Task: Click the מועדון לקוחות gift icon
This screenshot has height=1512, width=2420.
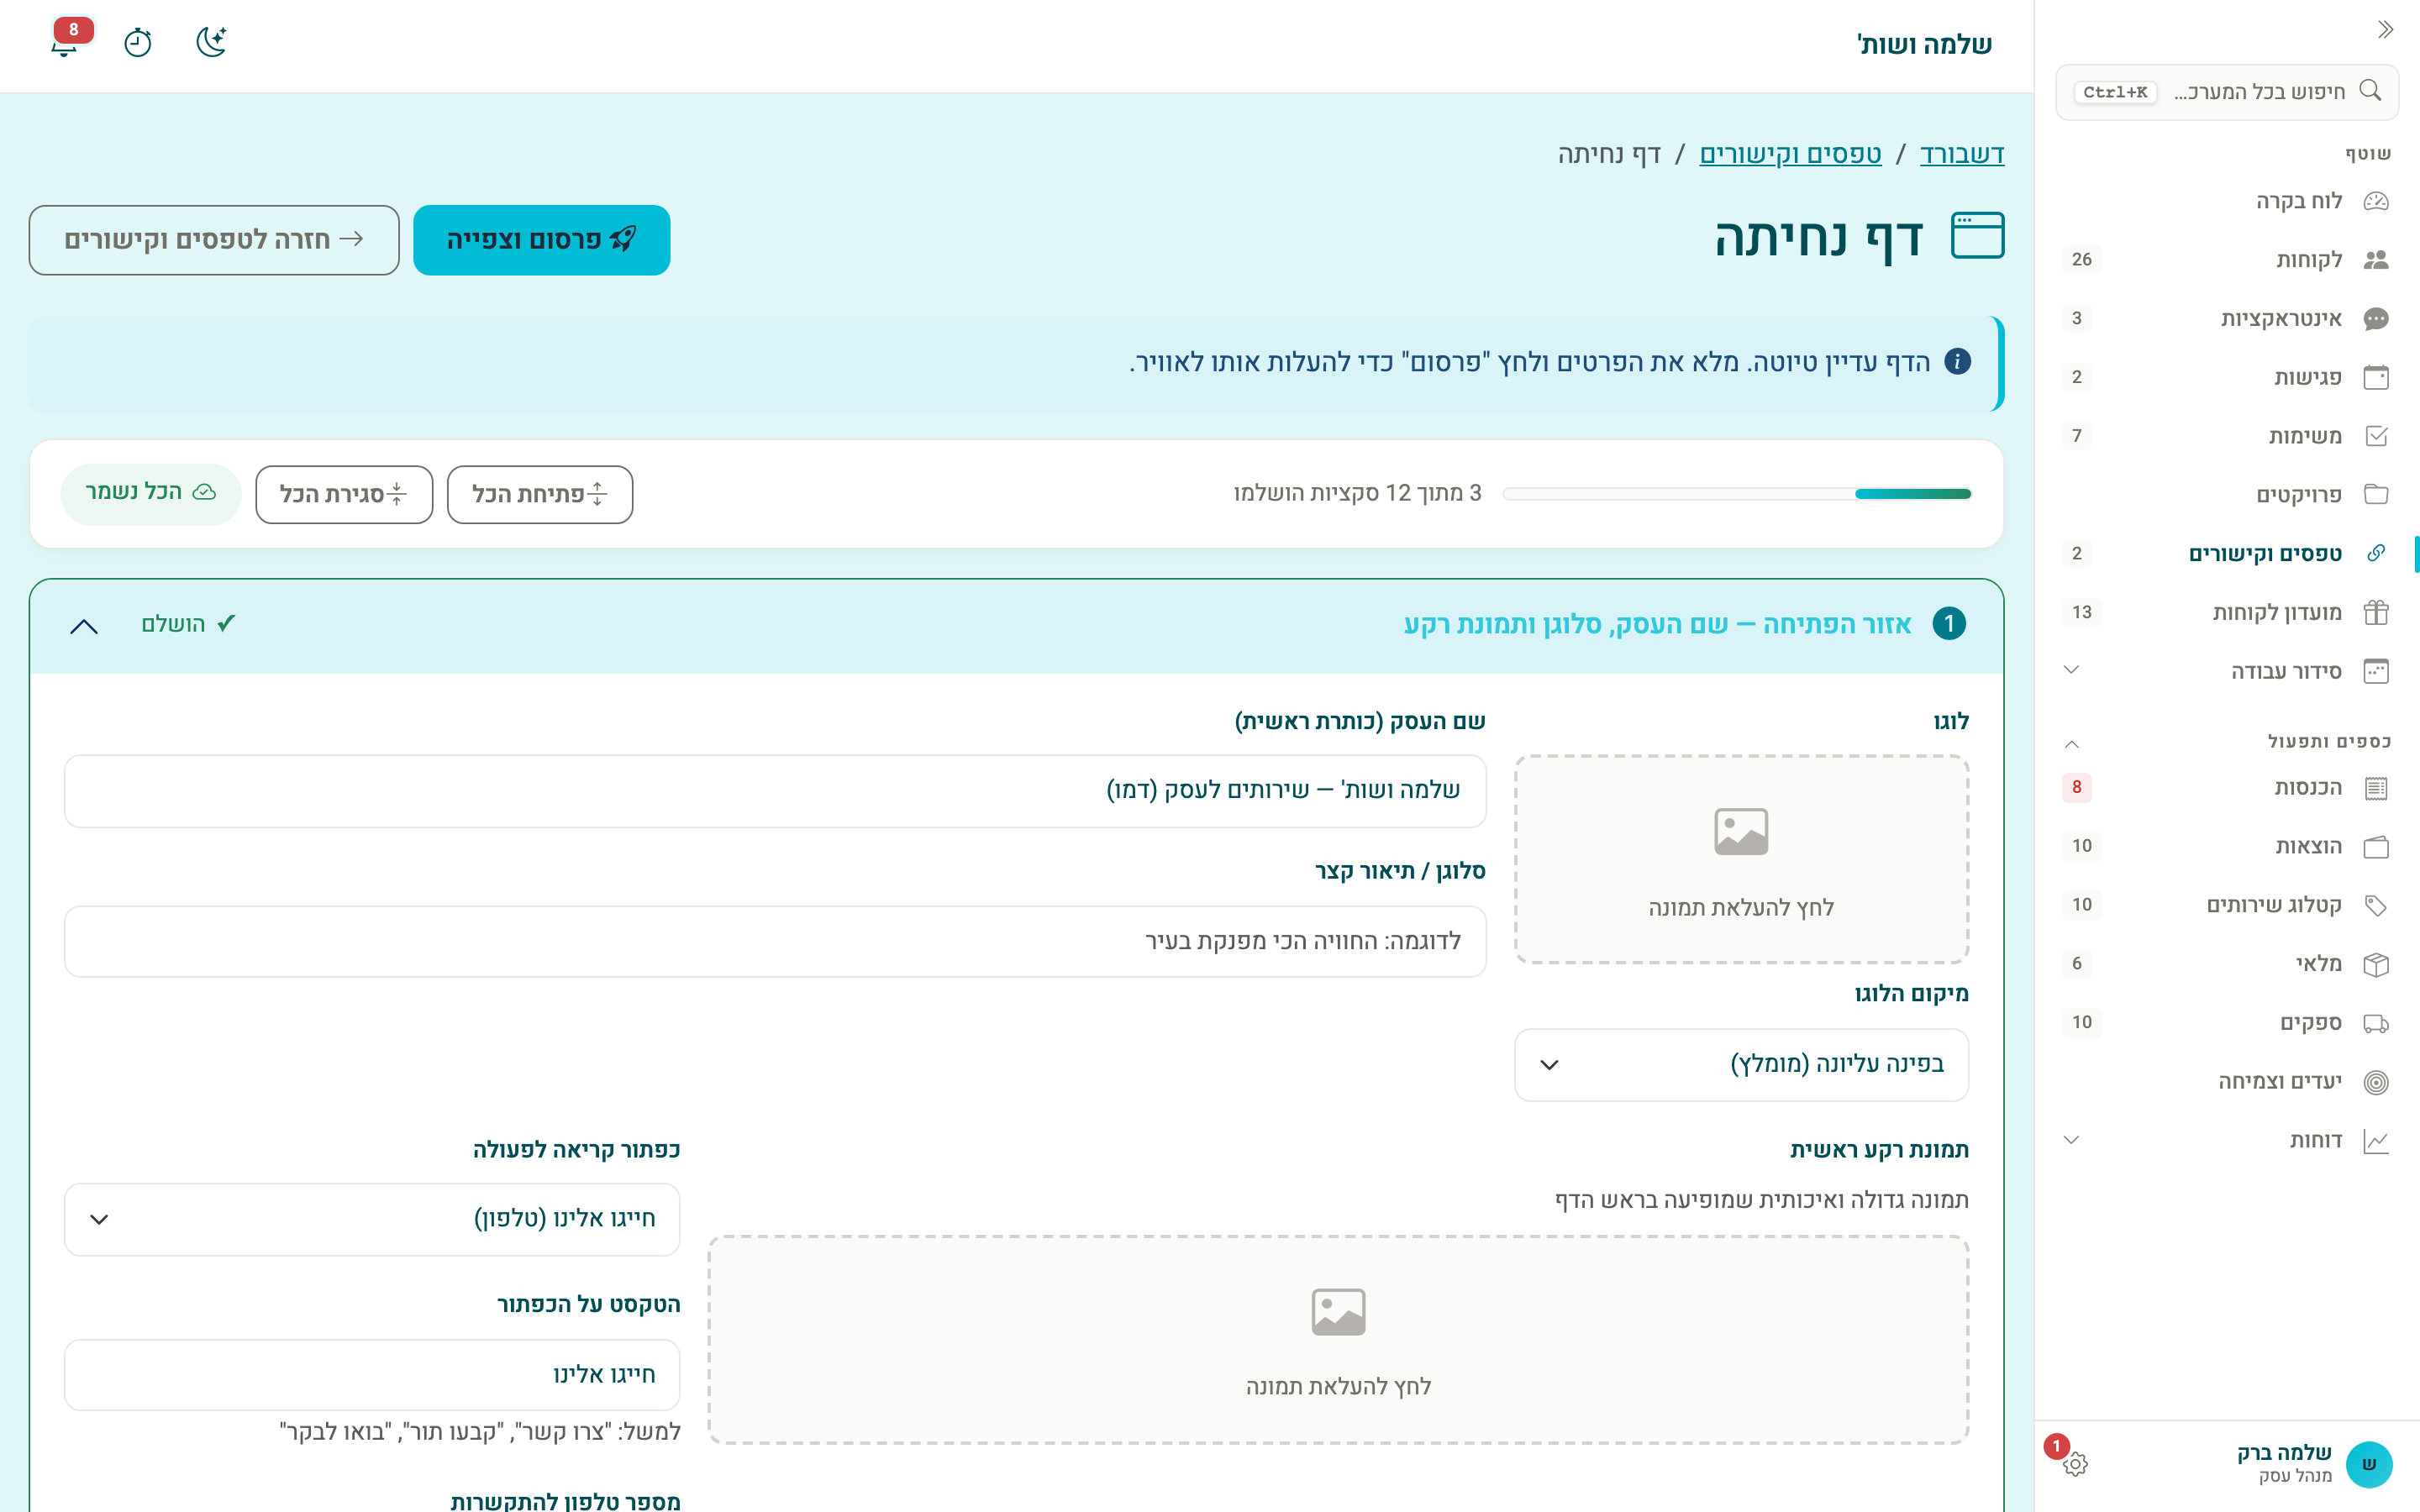Action: pos(2376,612)
